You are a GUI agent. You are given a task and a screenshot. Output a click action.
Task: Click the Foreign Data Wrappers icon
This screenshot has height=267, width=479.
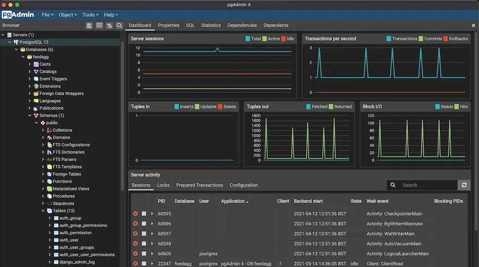36,93
